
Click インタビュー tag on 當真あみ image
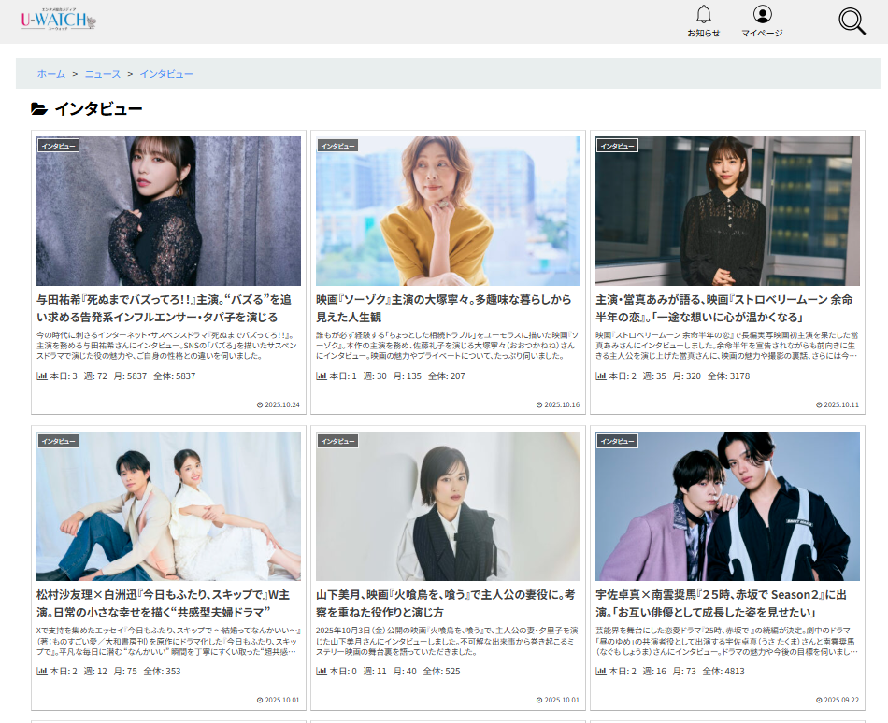(x=617, y=146)
